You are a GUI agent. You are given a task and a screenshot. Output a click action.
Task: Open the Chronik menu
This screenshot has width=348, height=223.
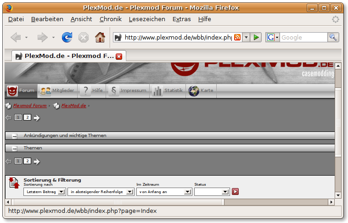pos(110,19)
